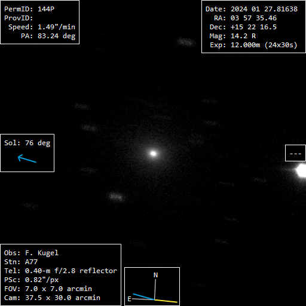
Task: Click the PermID 144P text
Action: point(29,9)
